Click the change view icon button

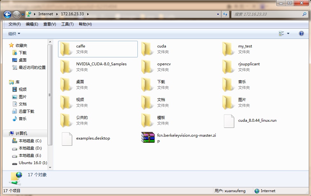(x=281, y=33)
